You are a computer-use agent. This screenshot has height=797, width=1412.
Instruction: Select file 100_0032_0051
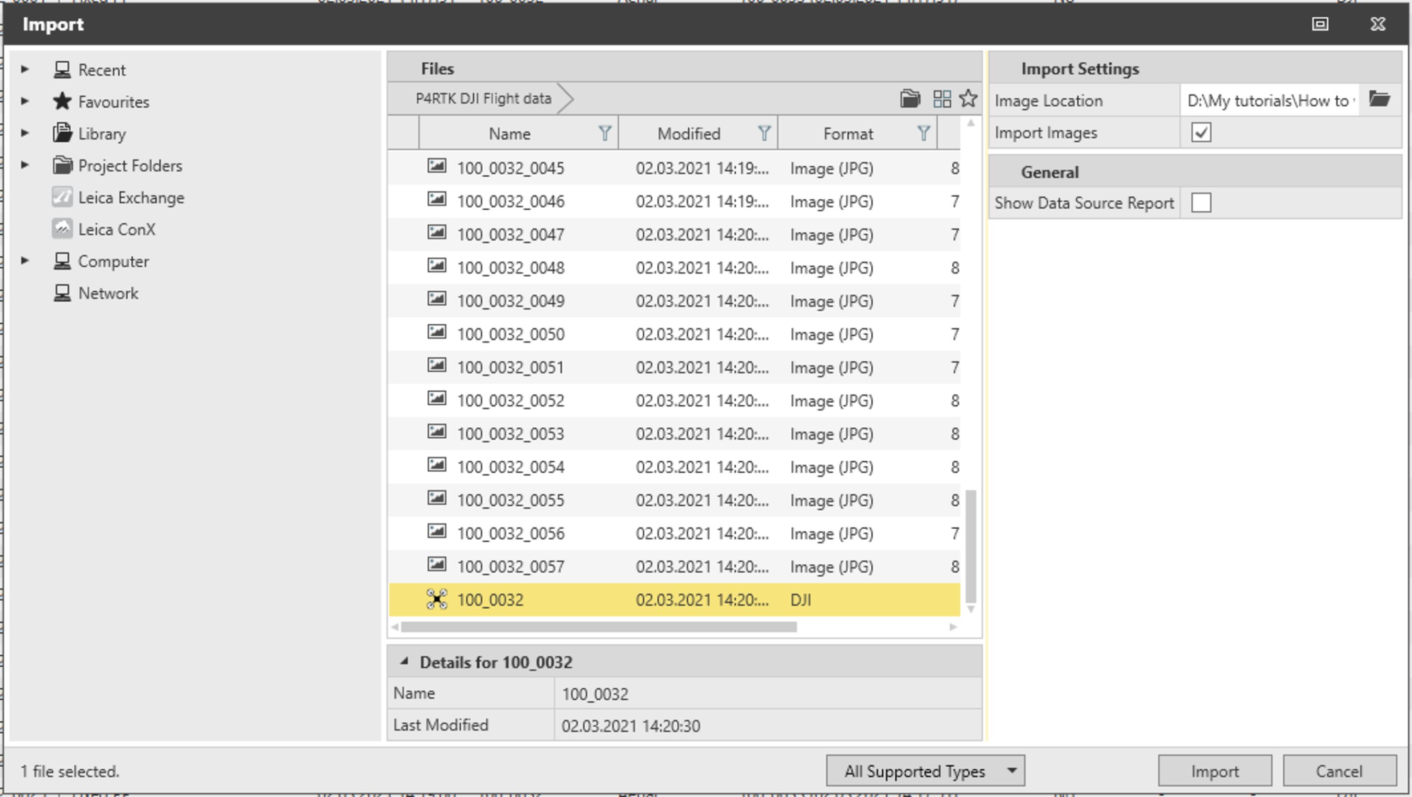674,367
